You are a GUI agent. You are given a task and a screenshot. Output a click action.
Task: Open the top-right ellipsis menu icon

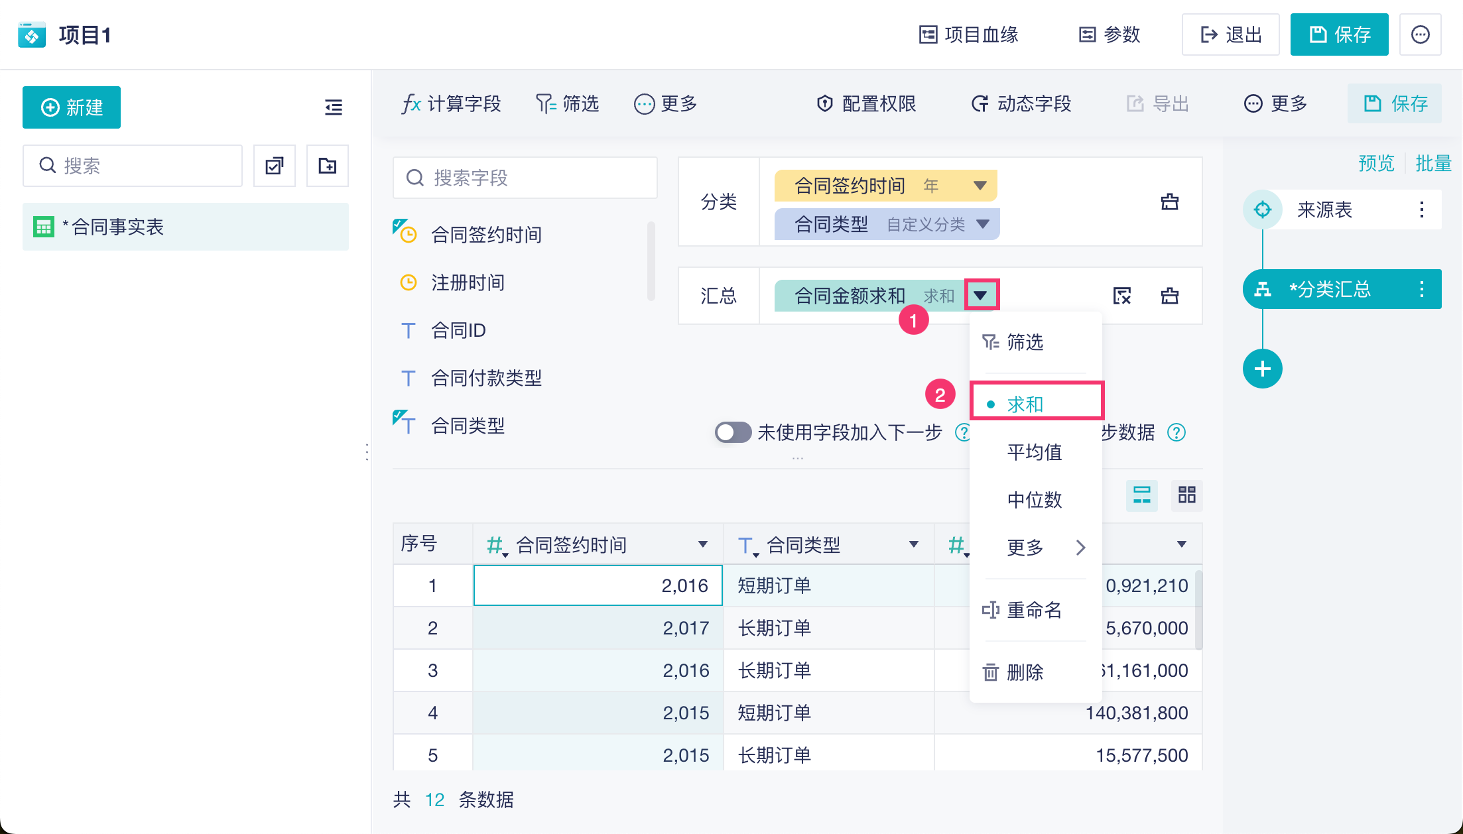click(x=1420, y=34)
